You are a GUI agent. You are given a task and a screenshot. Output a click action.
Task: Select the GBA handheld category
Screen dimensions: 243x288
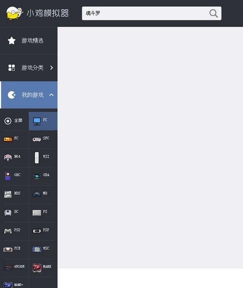pyautogui.click(x=43, y=176)
